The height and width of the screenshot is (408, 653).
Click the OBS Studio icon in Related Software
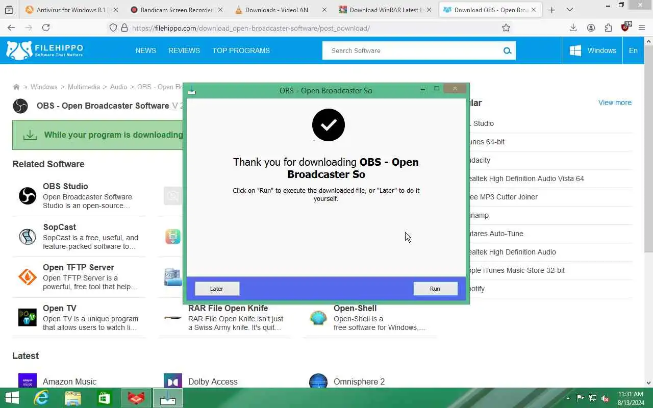click(x=28, y=196)
